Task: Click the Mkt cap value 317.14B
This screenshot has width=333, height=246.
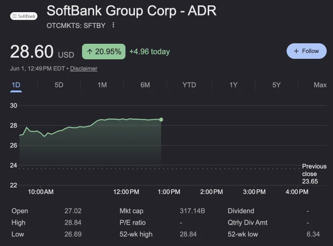Action: [x=192, y=211]
